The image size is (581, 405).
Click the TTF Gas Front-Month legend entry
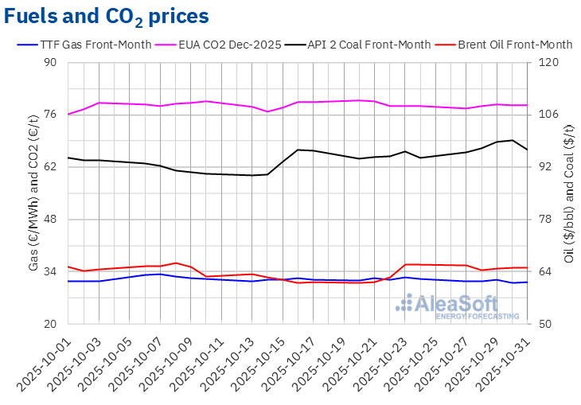tap(96, 45)
